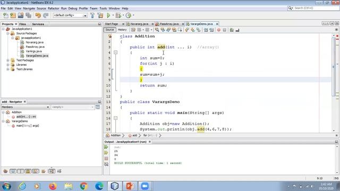This screenshot has width=340, height=191.
Task: Collapse the Source Packages node
Action: coord(8,33)
